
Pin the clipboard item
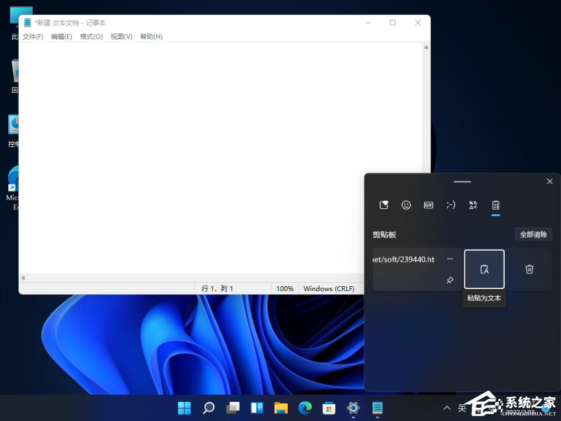click(450, 280)
